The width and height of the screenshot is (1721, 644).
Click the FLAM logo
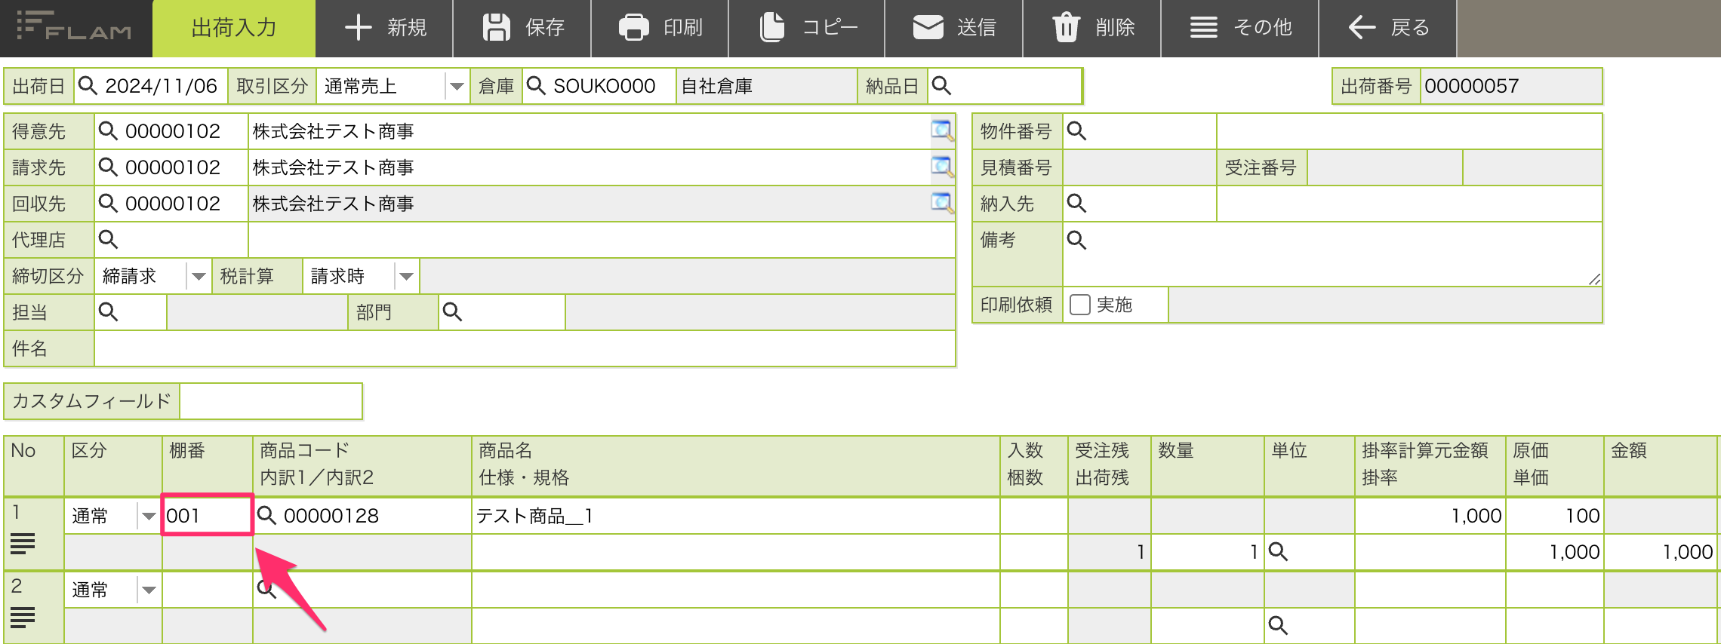tap(73, 26)
